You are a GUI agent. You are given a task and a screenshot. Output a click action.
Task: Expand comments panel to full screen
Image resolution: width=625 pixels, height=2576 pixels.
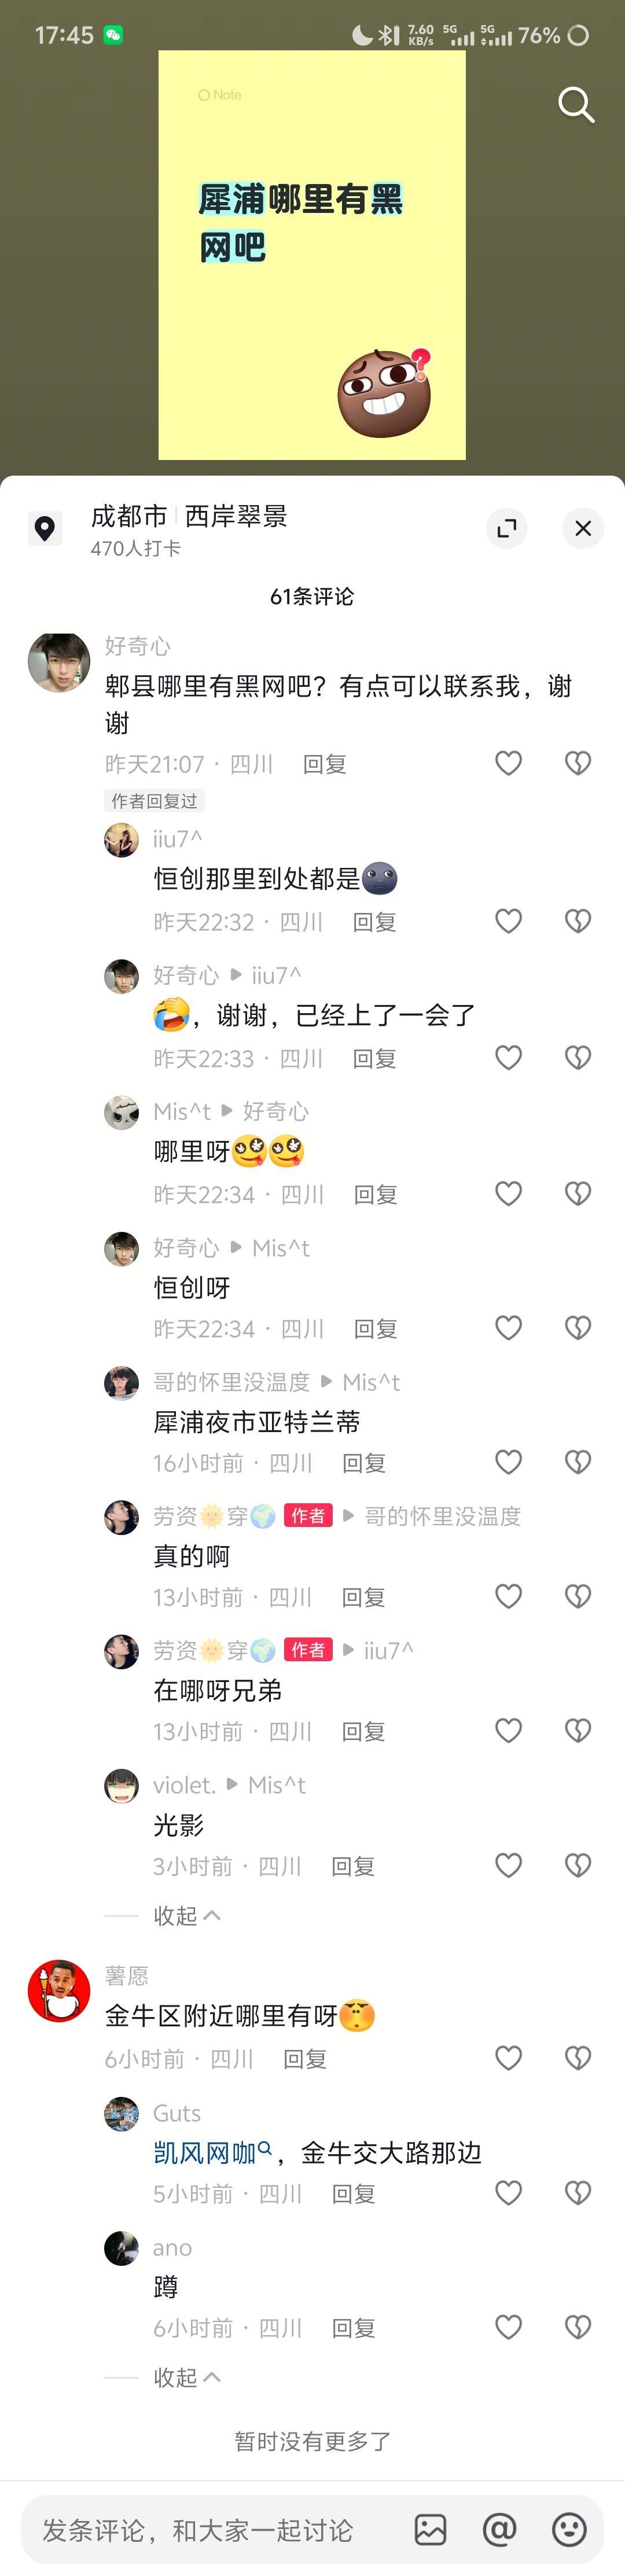[507, 528]
